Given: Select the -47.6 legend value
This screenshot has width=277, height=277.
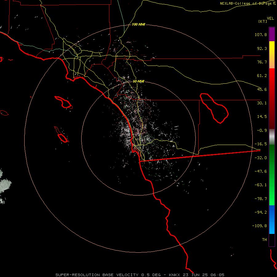Looking at the screenshot, I should point(261,171).
